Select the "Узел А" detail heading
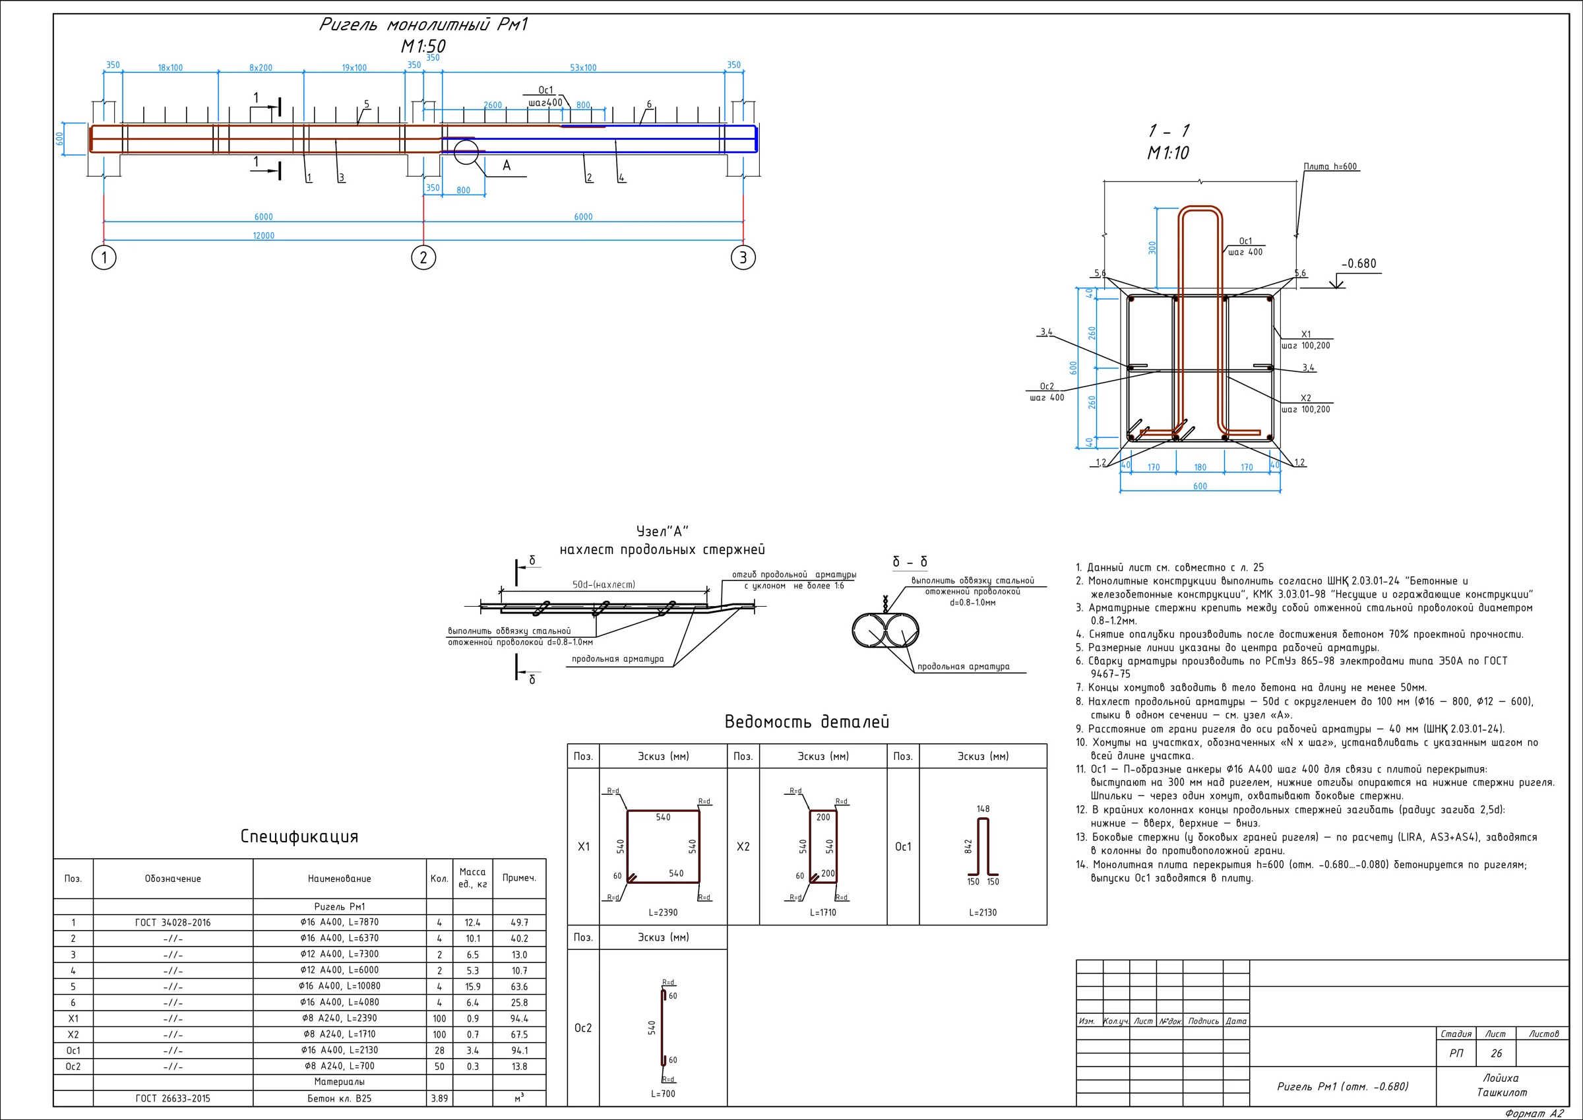Screen dimensions: 1583x1120 click(x=662, y=531)
